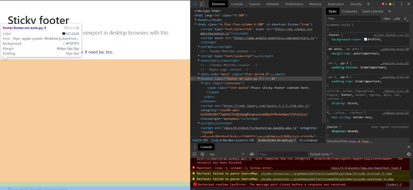Close the DevTools panel
This screenshot has width=413, height=190.
(408, 4)
